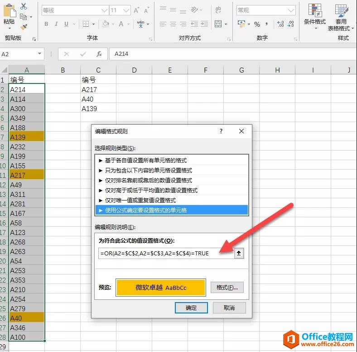357x352 pixels.
Task: Open the 条件格式 conditional formatting menu
Action: pyautogui.click(x=315, y=16)
